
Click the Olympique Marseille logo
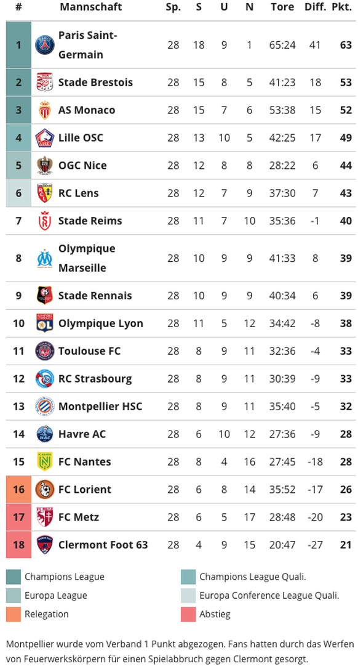coord(45,258)
